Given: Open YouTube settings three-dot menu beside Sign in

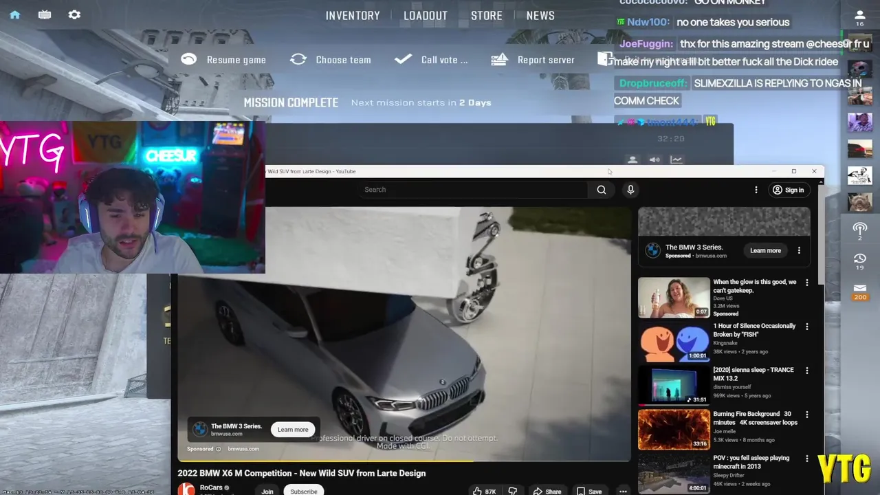Looking at the screenshot, I should (756, 190).
